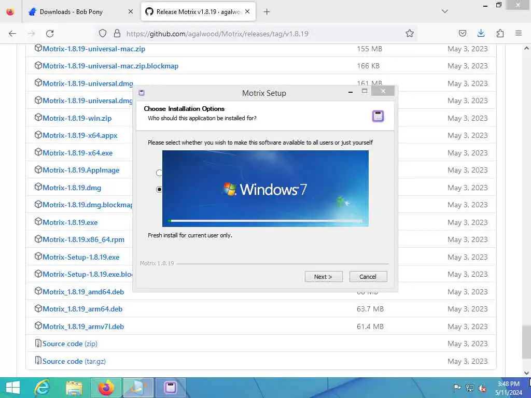This screenshot has height=398, width=531.
Task: Open the tracking protection shield icon
Action: coord(103,33)
